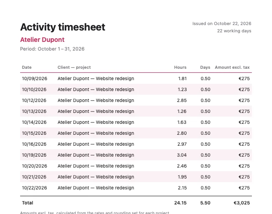
Task: Click hours value 1.95
Action: (x=182, y=177)
